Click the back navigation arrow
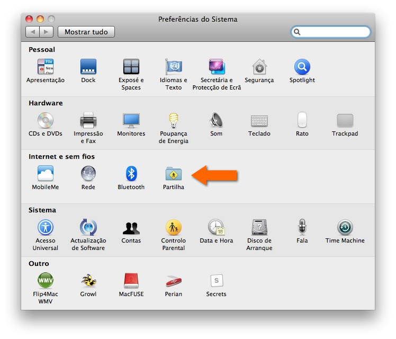396x339 pixels. pos(33,32)
